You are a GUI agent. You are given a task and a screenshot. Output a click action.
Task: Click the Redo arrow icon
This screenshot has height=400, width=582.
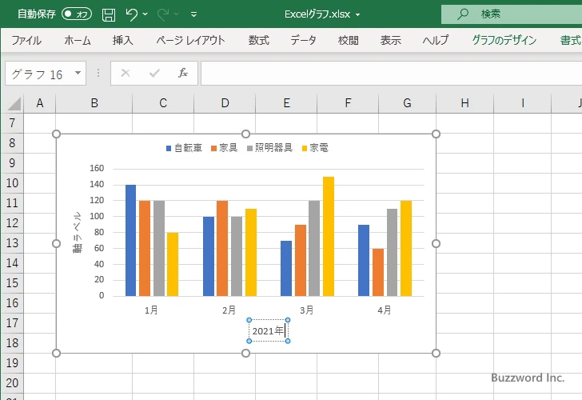coord(163,14)
